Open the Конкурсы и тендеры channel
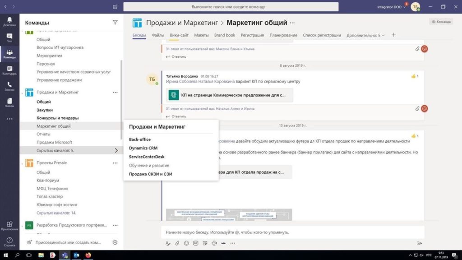 point(57,118)
